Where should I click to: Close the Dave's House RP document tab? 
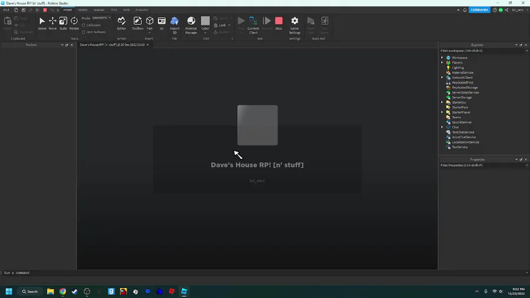click(x=148, y=45)
